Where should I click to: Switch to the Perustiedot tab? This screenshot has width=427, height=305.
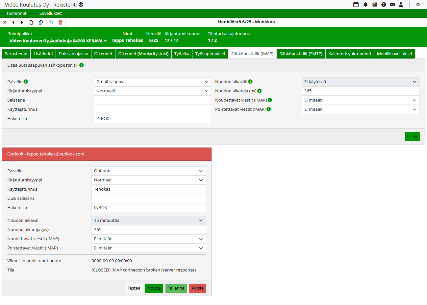(16, 54)
